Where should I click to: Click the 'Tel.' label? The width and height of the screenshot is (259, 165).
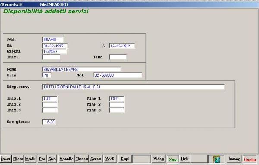(x=82, y=75)
